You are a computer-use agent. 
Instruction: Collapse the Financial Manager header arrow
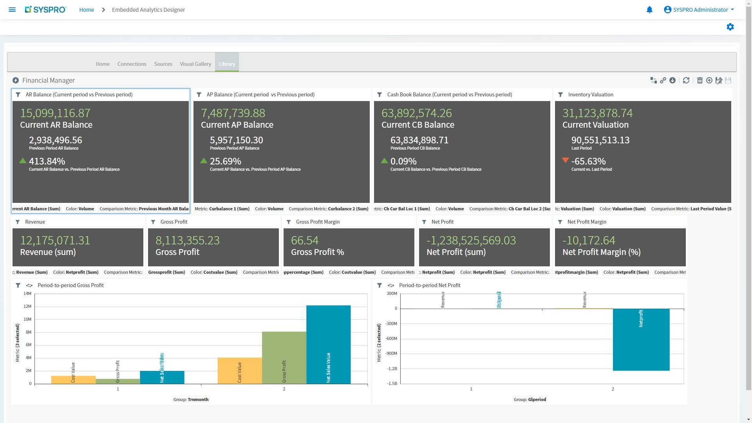(16, 80)
